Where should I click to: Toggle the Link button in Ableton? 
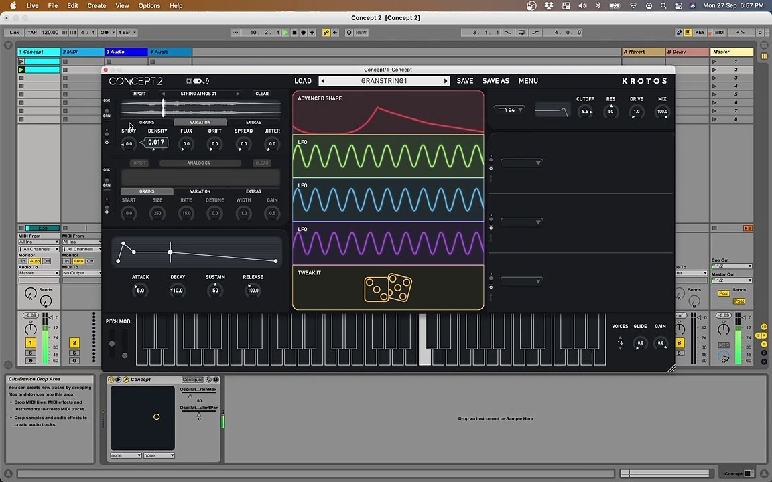(x=14, y=32)
